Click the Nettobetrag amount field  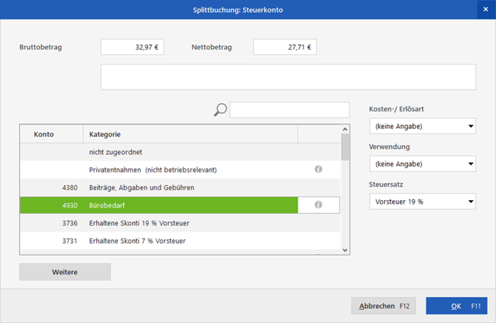point(284,47)
